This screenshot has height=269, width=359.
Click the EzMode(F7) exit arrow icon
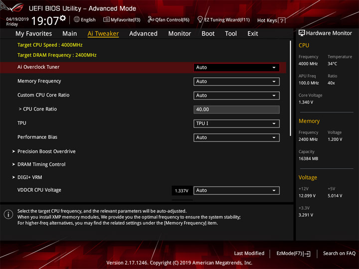(307, 254)
